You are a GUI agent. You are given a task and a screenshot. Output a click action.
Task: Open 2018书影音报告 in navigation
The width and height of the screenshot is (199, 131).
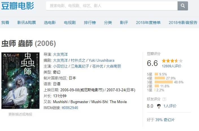[x=183, y=23]
